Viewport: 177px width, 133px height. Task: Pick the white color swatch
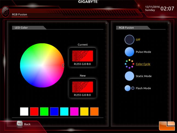click(x=24, y=112)
